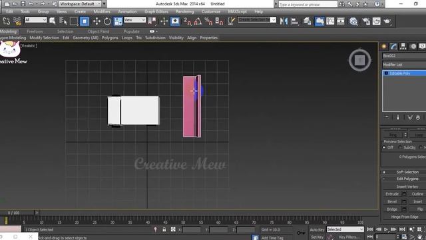Click Auto Key button
Image resolution: width=426 pixels, height=240 pixels.
317,229
